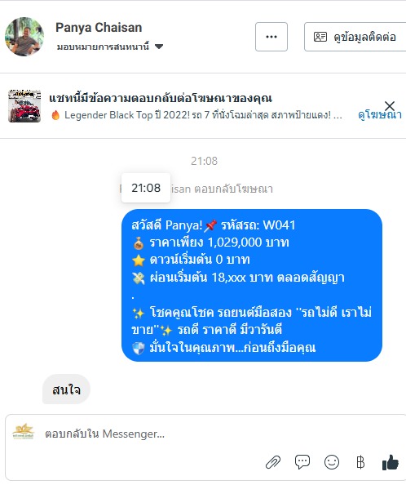
Task: Click the blue W041 car price message bubble
Action: click(252, 285)
